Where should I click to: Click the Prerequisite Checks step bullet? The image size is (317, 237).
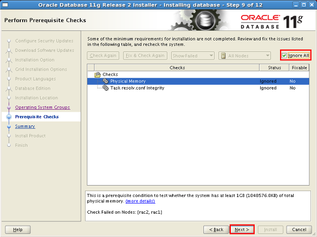tap(9, 117)
